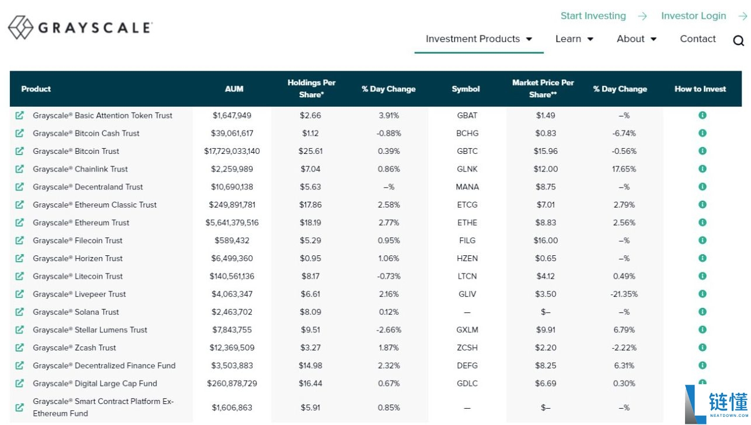Click How to Invest info icon for GXLM

703,330
